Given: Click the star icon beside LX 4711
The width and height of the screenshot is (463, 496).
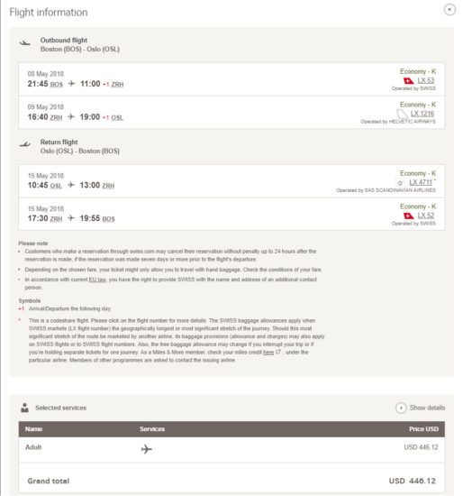Looking at the screenshot, I should coord(400,183).
